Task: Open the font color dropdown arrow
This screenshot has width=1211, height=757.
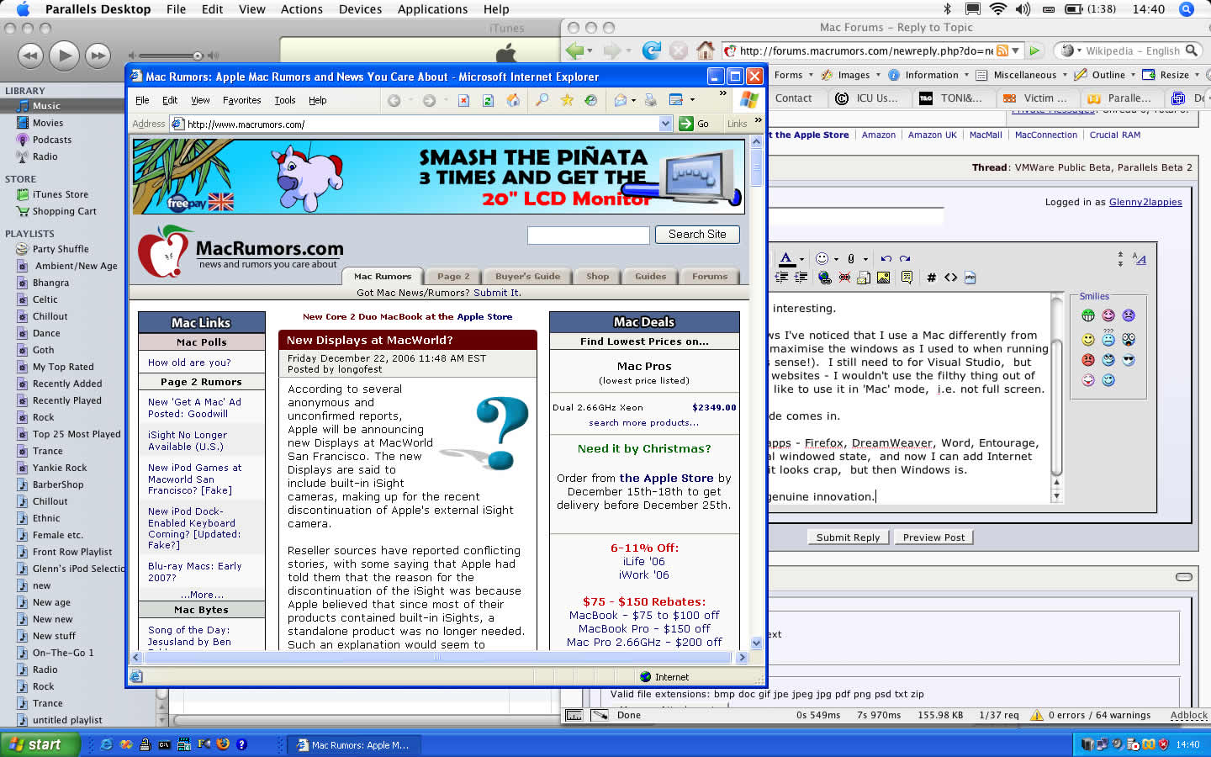Action: (x=801, y=259)
